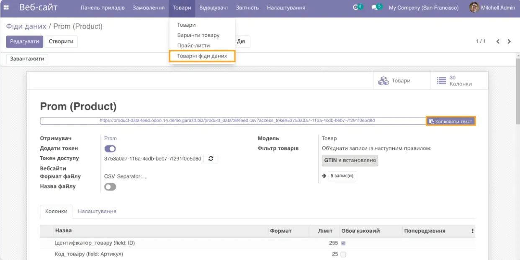Screen dimensions: 520x260
Task: Go to the next record arrow
Action: click(509, 41)
